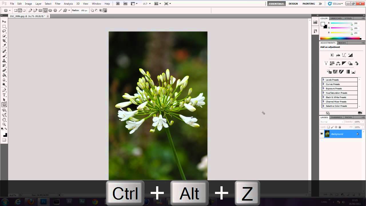Open custom shape tool options dropdown
This screenshot has width=366, height=206.
coord(69,10)
